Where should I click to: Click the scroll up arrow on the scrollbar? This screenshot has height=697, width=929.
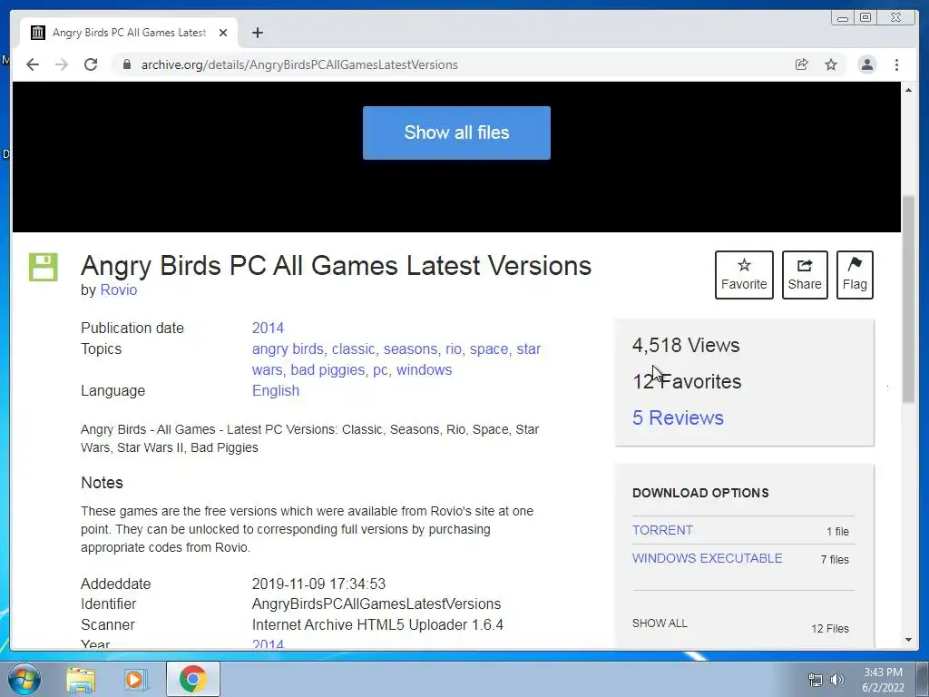pyautogui.click(x=908, y=90)
